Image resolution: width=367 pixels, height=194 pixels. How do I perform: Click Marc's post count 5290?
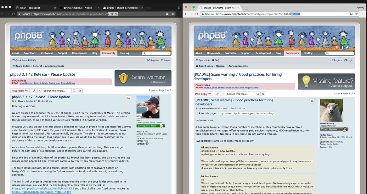point(145,132)
